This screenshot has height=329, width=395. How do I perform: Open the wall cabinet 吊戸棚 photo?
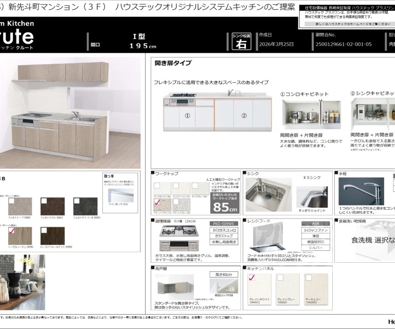[x=174, y=288]
